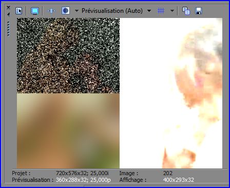
Task: Click the Affichage value 400x293x32
Action: 179,180
